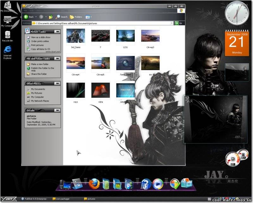
Task: Collapse the Details panel
Action: click(x=57, y=110)
